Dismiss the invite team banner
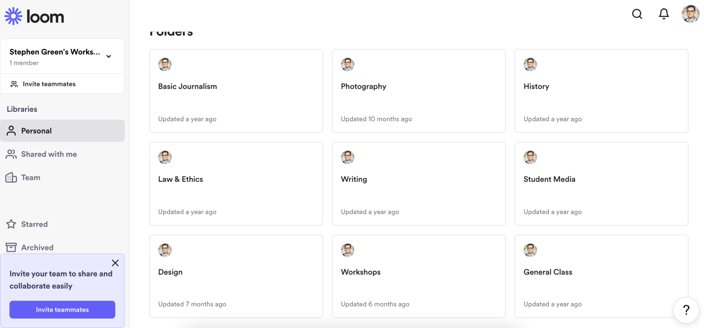This screenshot has height=328, width=704. point(115,263)
